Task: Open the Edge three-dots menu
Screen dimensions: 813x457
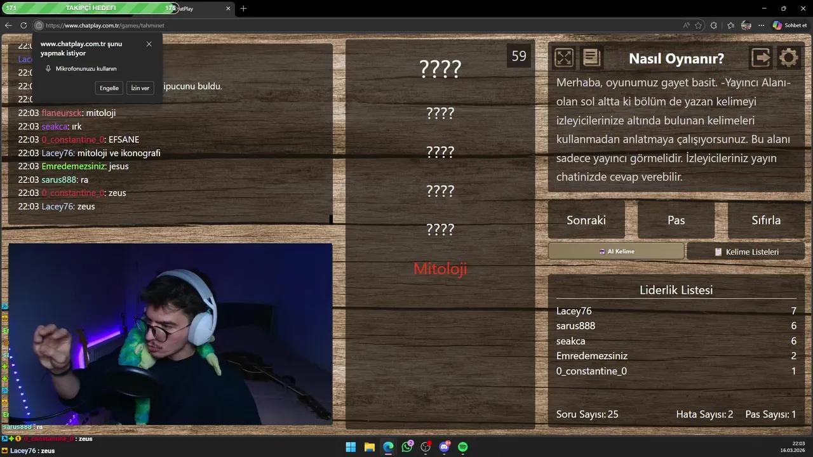Action: click(761, 25)
